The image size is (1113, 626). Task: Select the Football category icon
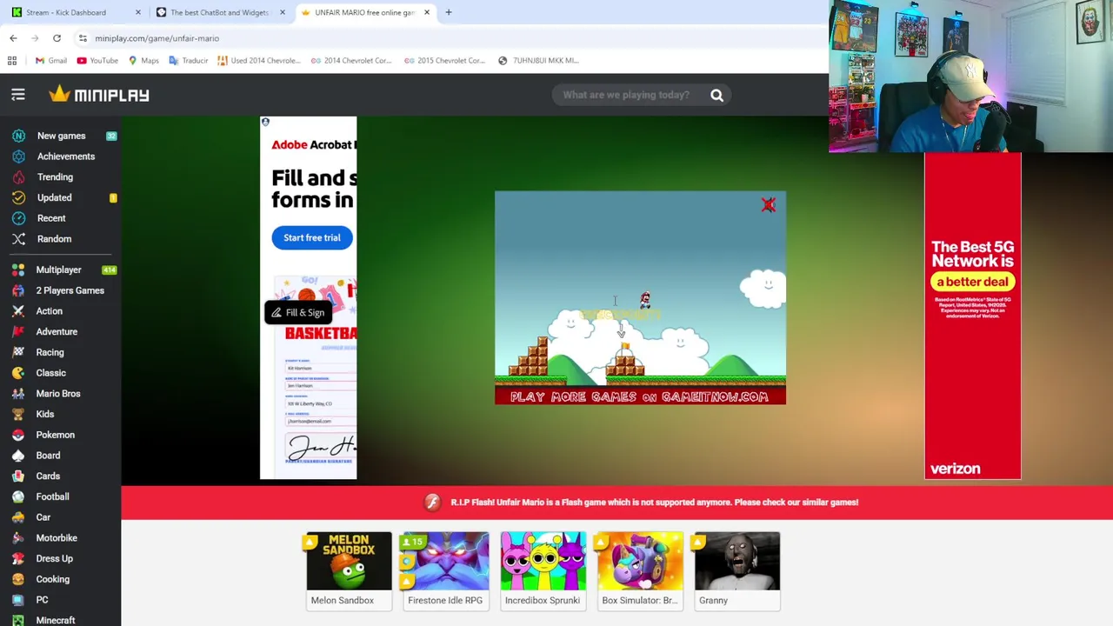point(18,496)
